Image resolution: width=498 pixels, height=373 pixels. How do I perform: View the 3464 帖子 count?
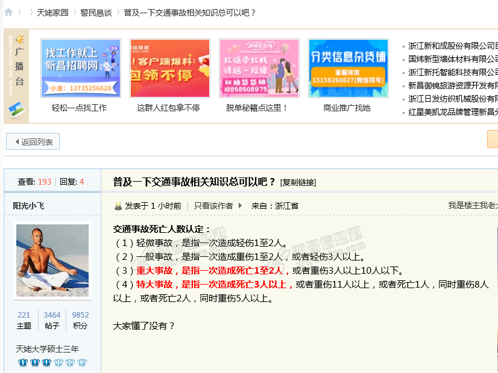point(52,320)
